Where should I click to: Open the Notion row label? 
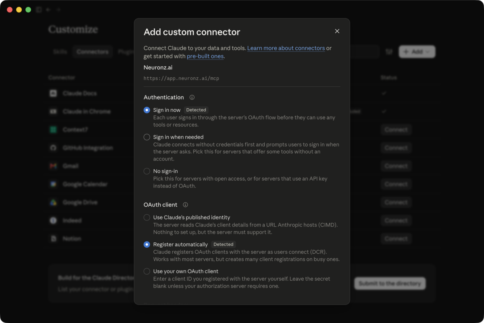coord(72,239)
